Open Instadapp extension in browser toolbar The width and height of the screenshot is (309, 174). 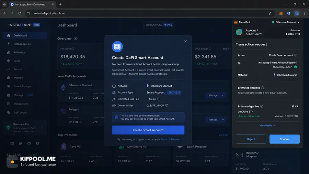[289, 13]
